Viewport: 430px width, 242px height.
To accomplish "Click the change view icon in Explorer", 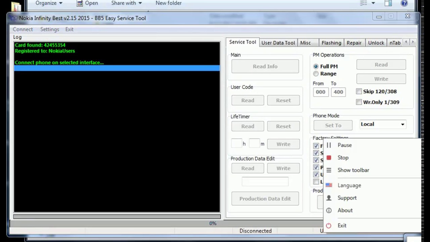I will tap(363, 3).
